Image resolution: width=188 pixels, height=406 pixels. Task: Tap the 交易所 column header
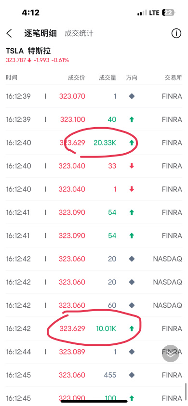click(x=174, y=78)
